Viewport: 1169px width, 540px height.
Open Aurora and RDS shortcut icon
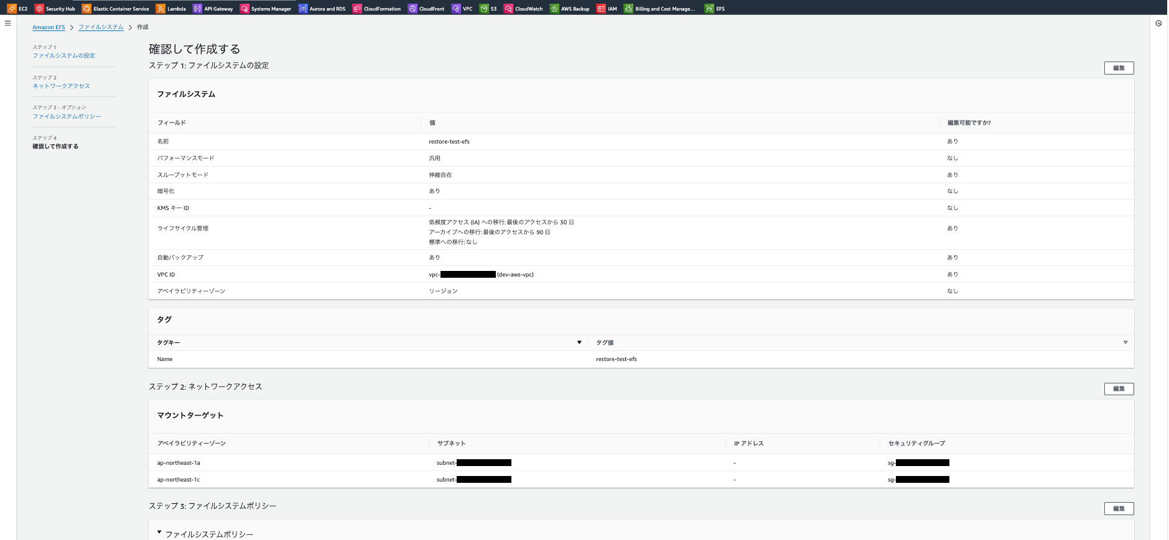[303, 9]
